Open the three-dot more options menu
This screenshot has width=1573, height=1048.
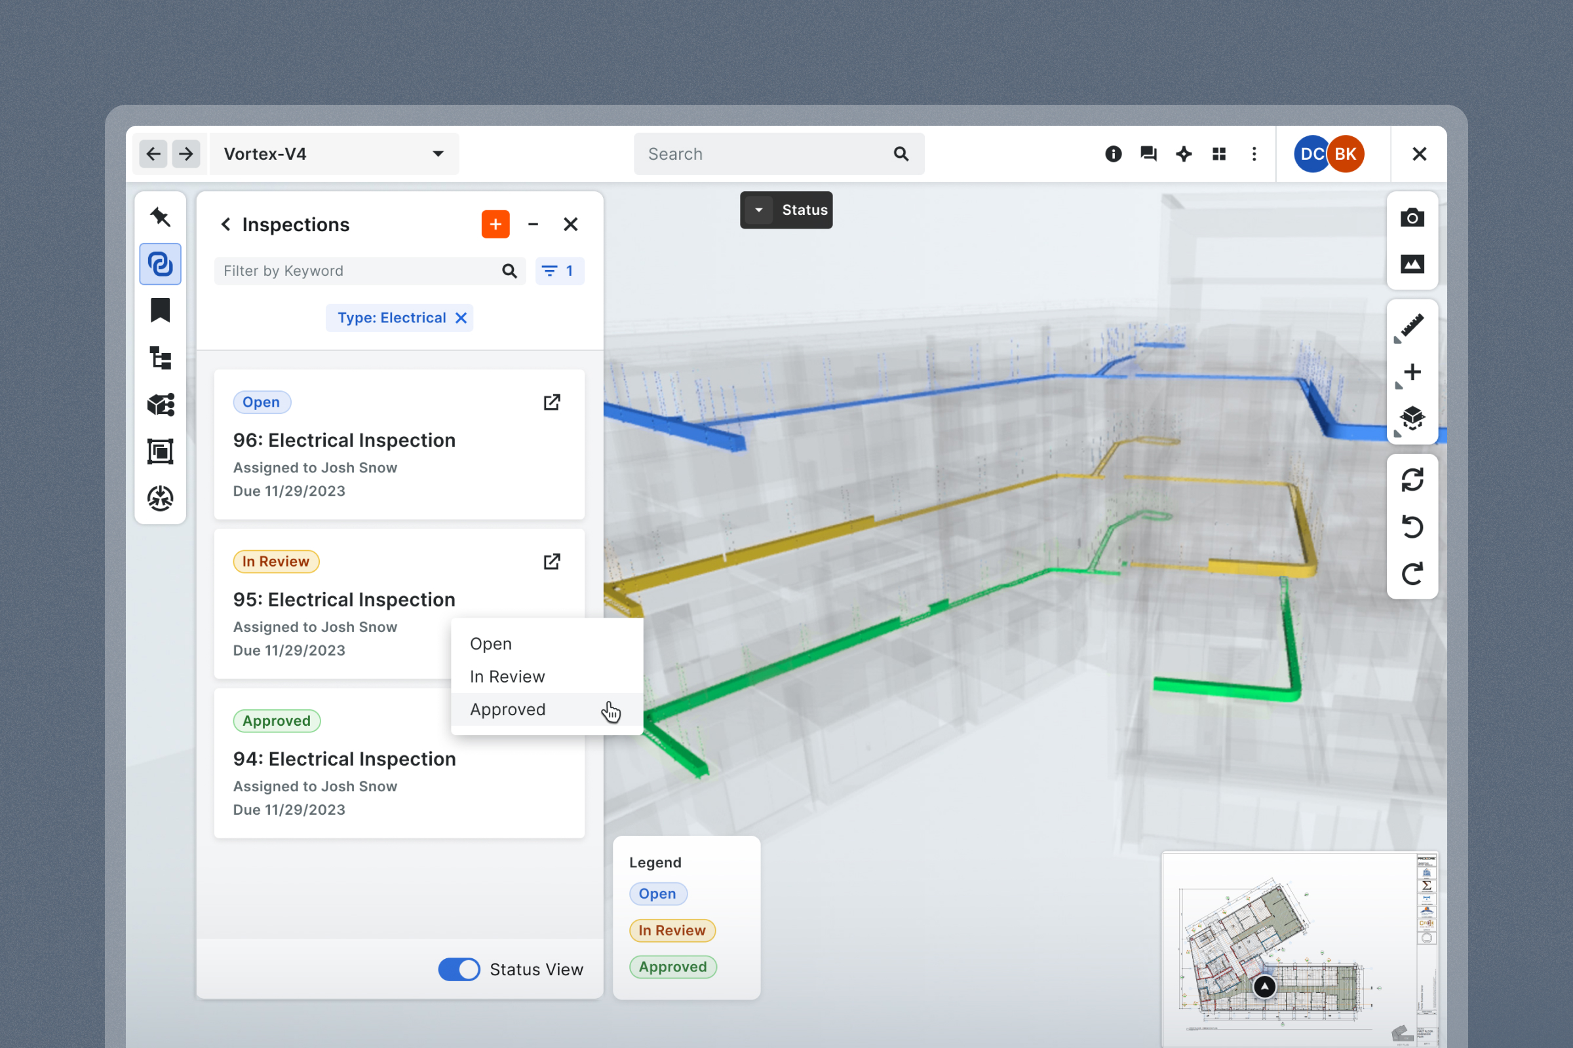click(1254, 154)
